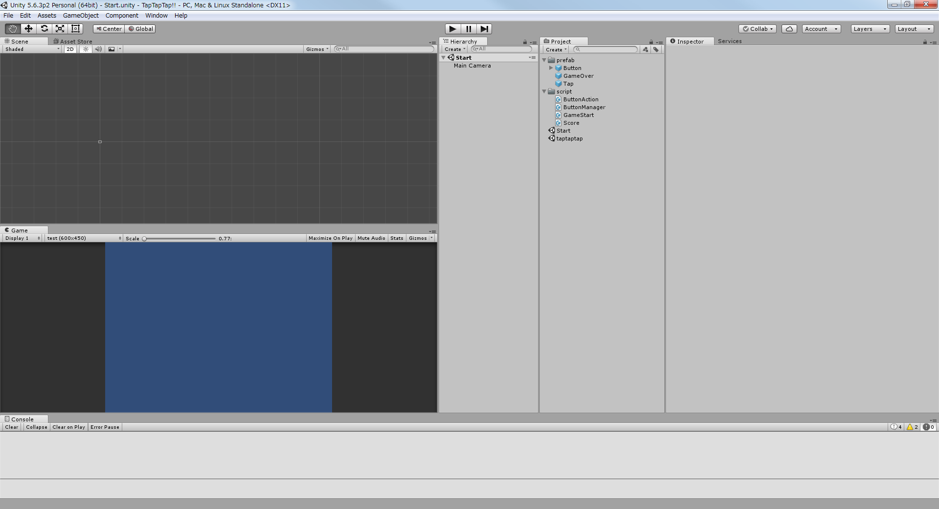Open the Project Create dropdown
The height and width of the screenshot is (509, 939).
click(556, 49)
